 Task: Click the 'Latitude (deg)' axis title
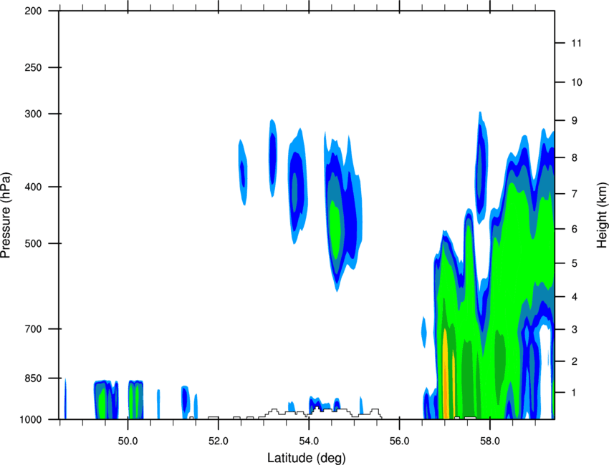tap(307, 458)
